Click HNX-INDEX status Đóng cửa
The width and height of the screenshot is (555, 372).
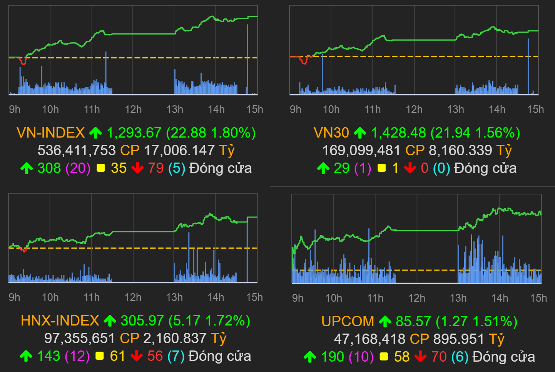[x=220, y=356]
